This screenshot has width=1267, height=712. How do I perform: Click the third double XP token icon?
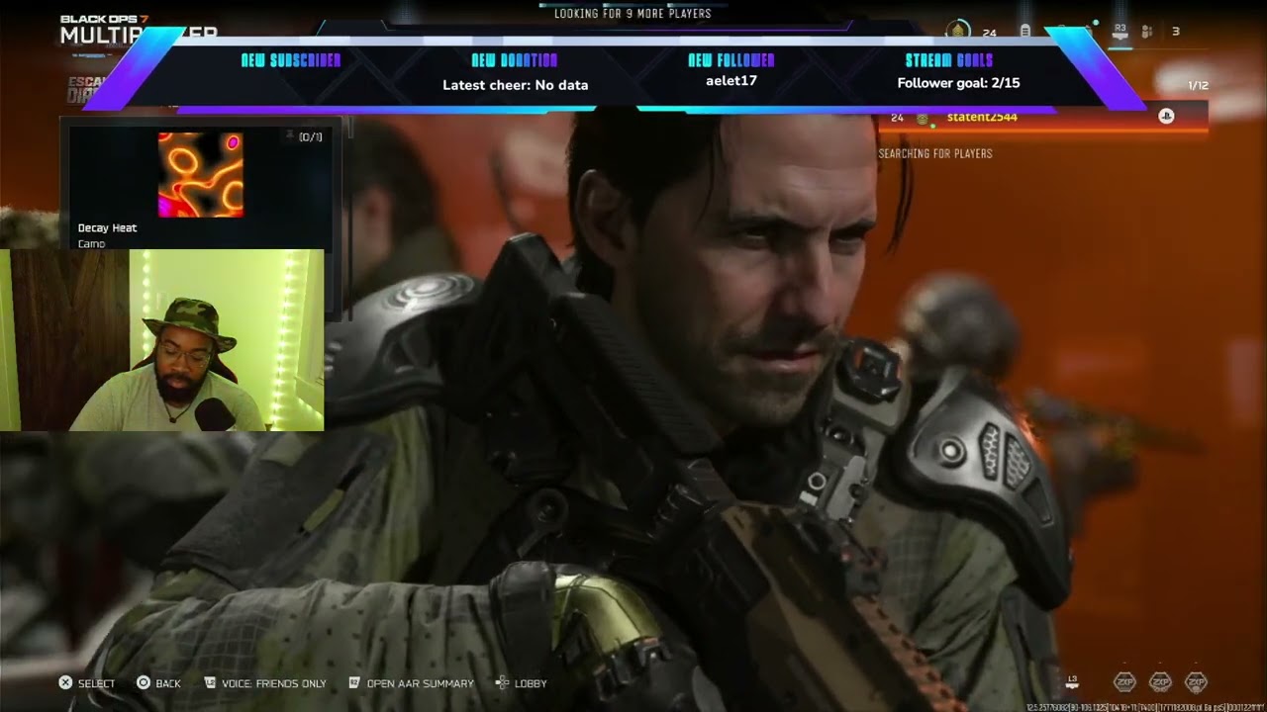pos(1196,681)
